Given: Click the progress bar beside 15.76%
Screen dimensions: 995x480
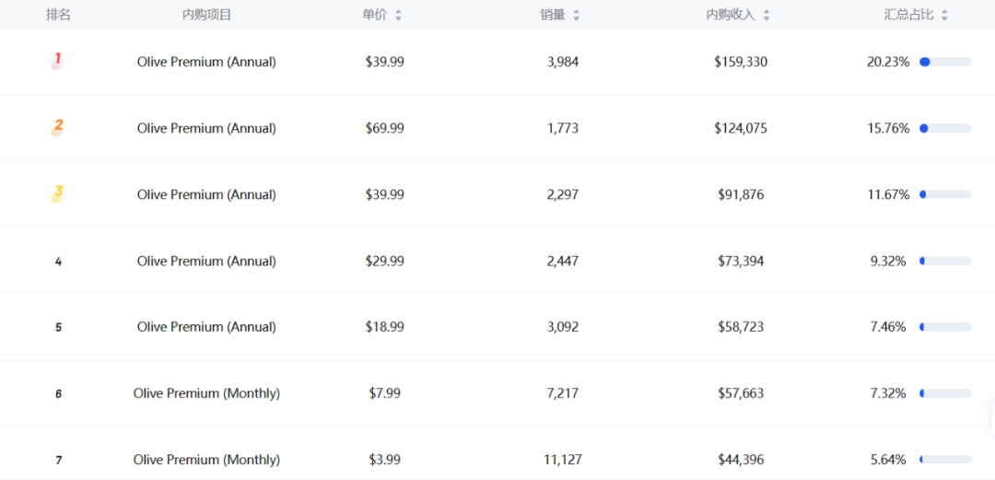Looking at the screenshot, I should pos(945,128).
